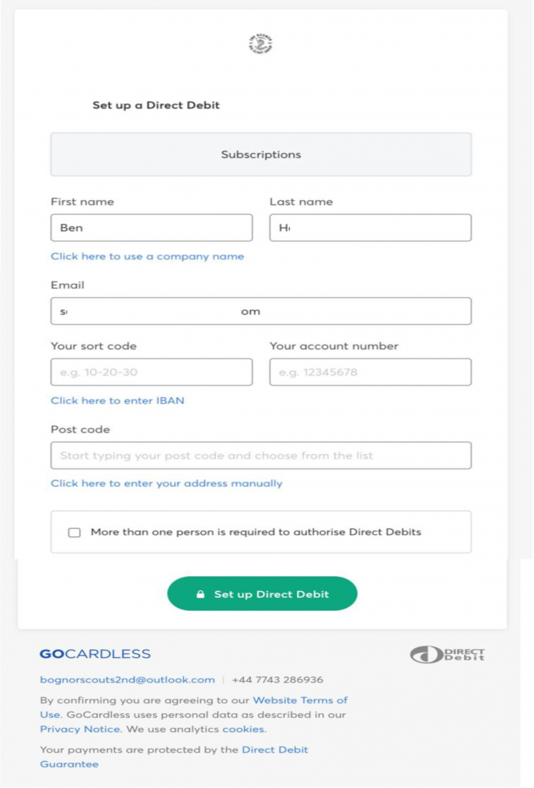This screenshot has height=788, width=534.
Task: Click the cookies link
Action: tap(243, 729)
